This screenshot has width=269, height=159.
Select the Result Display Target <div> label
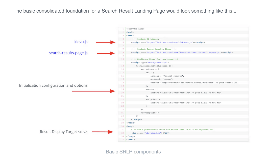[64, 132]
